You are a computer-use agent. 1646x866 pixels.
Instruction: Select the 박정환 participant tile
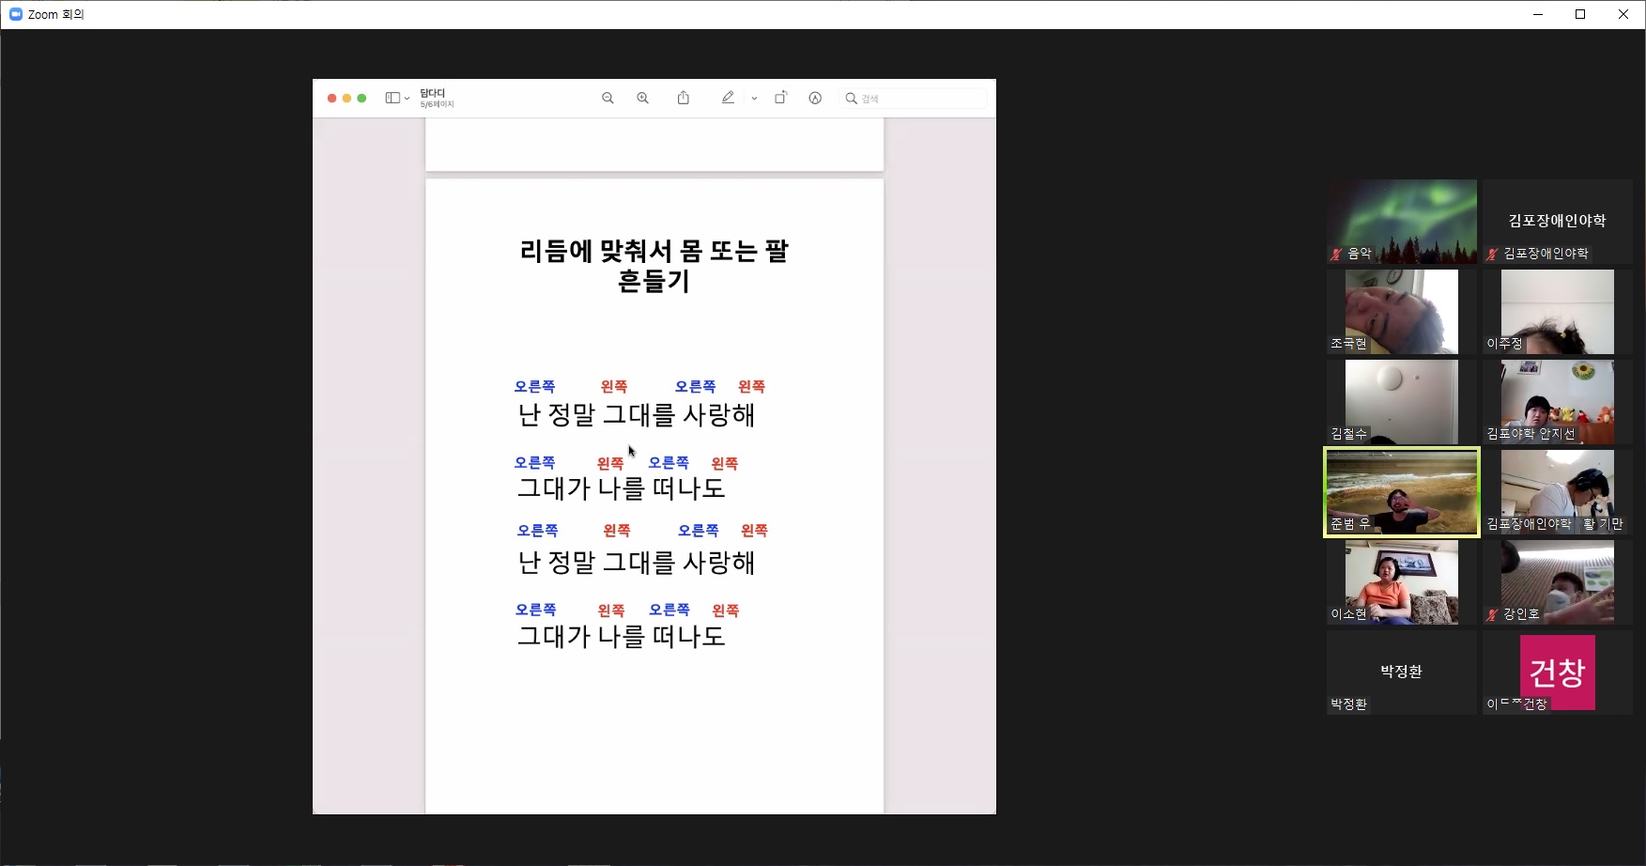click(1402, 673)
